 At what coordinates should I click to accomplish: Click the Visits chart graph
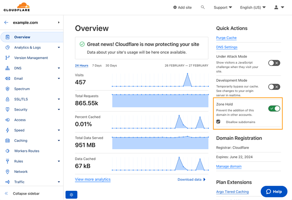click(x=160, y=80)
